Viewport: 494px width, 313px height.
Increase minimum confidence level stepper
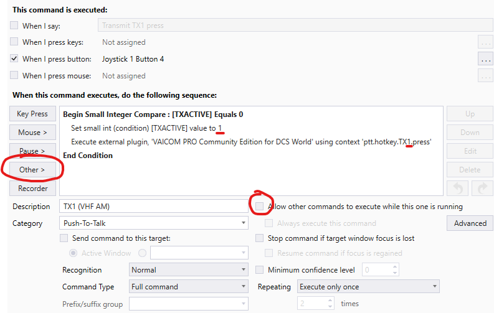(395, 267)
